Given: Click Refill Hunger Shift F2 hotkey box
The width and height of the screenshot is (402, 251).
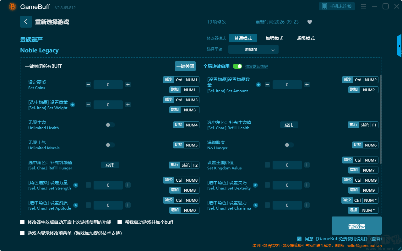Looking at the screenshot, I should tap(184, 165).
